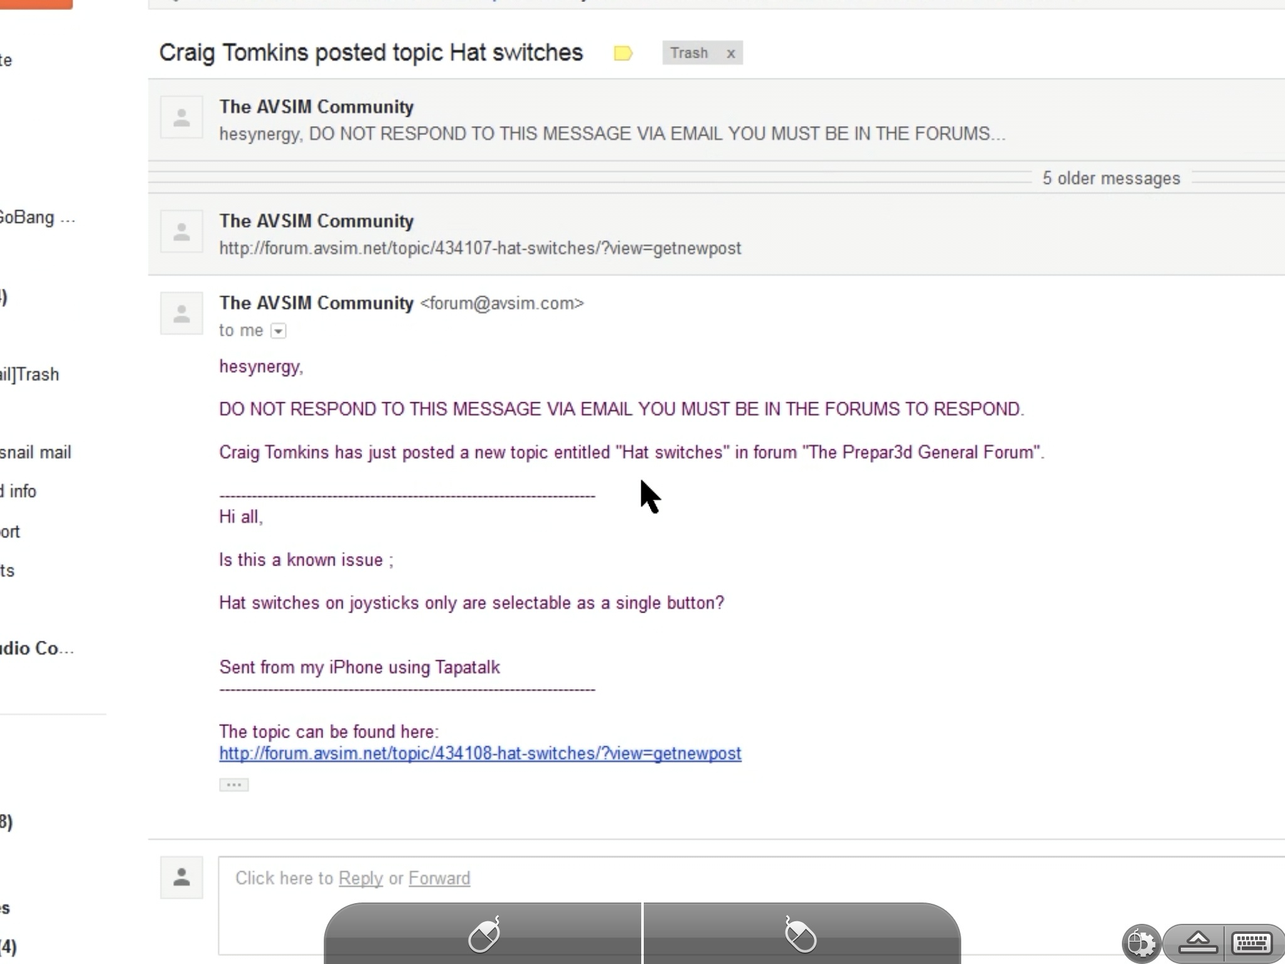Show the on-screen keyboard icon
Viewport: 1285px width, 964px height.
pos(1252,943)
